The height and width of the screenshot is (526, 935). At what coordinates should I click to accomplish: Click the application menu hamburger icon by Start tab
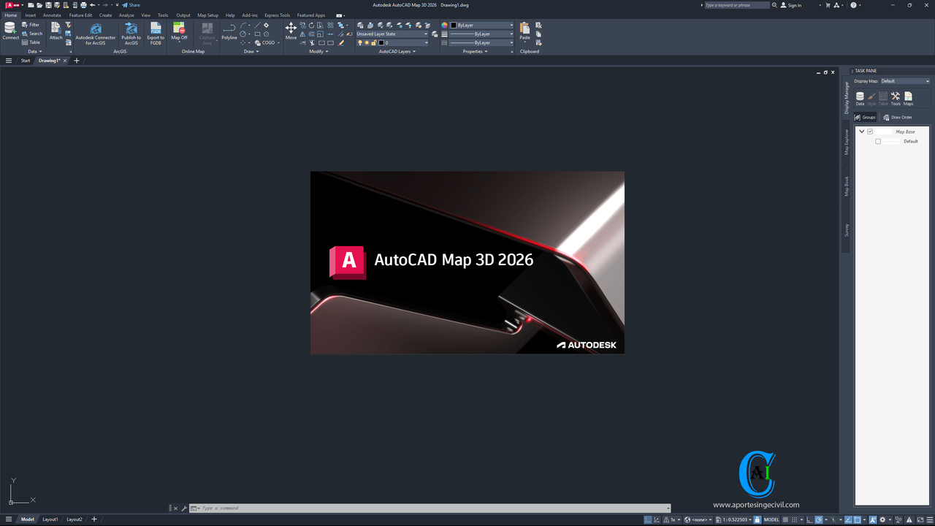pyautogui.click(x=9, y=61)
